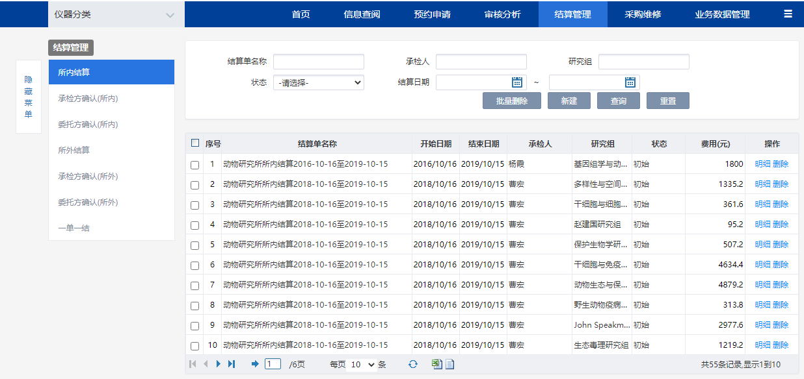The height and width of the screenshot is (379, 804).
Task: Open 所外结算 in the sidebar
Action: pos(74,150)
